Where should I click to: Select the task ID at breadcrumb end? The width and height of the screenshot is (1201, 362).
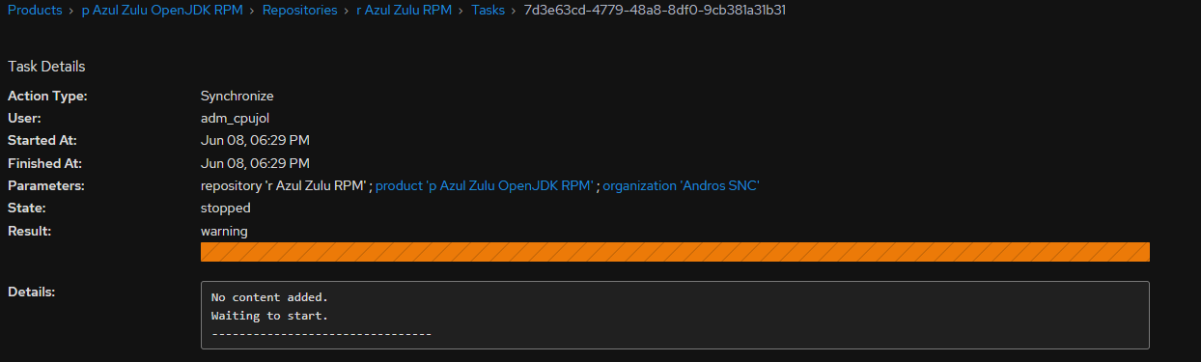point(661,11)
